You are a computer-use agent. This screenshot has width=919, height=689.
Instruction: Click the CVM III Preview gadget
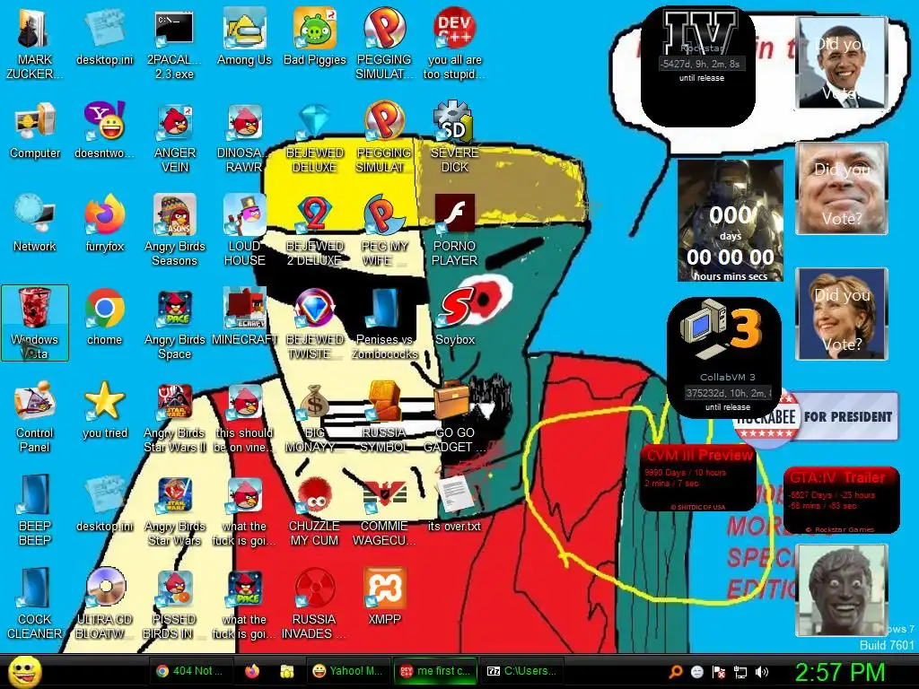pos(697,477)
